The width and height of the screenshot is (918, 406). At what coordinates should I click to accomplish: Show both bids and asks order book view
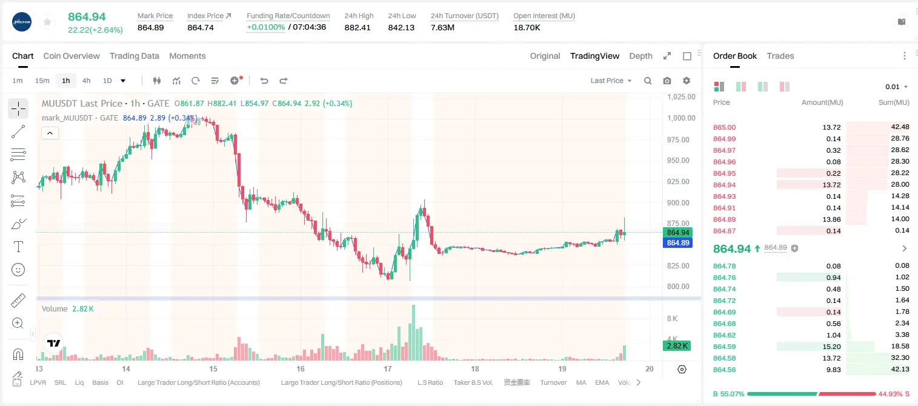pyautogui.click(x=719, y=87)
